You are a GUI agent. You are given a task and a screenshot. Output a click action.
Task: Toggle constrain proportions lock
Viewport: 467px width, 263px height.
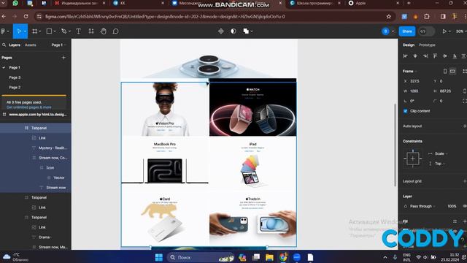pos(464,91)
